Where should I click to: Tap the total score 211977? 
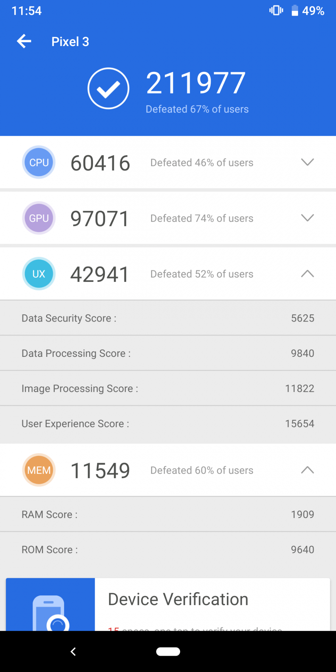pos(196,83)
